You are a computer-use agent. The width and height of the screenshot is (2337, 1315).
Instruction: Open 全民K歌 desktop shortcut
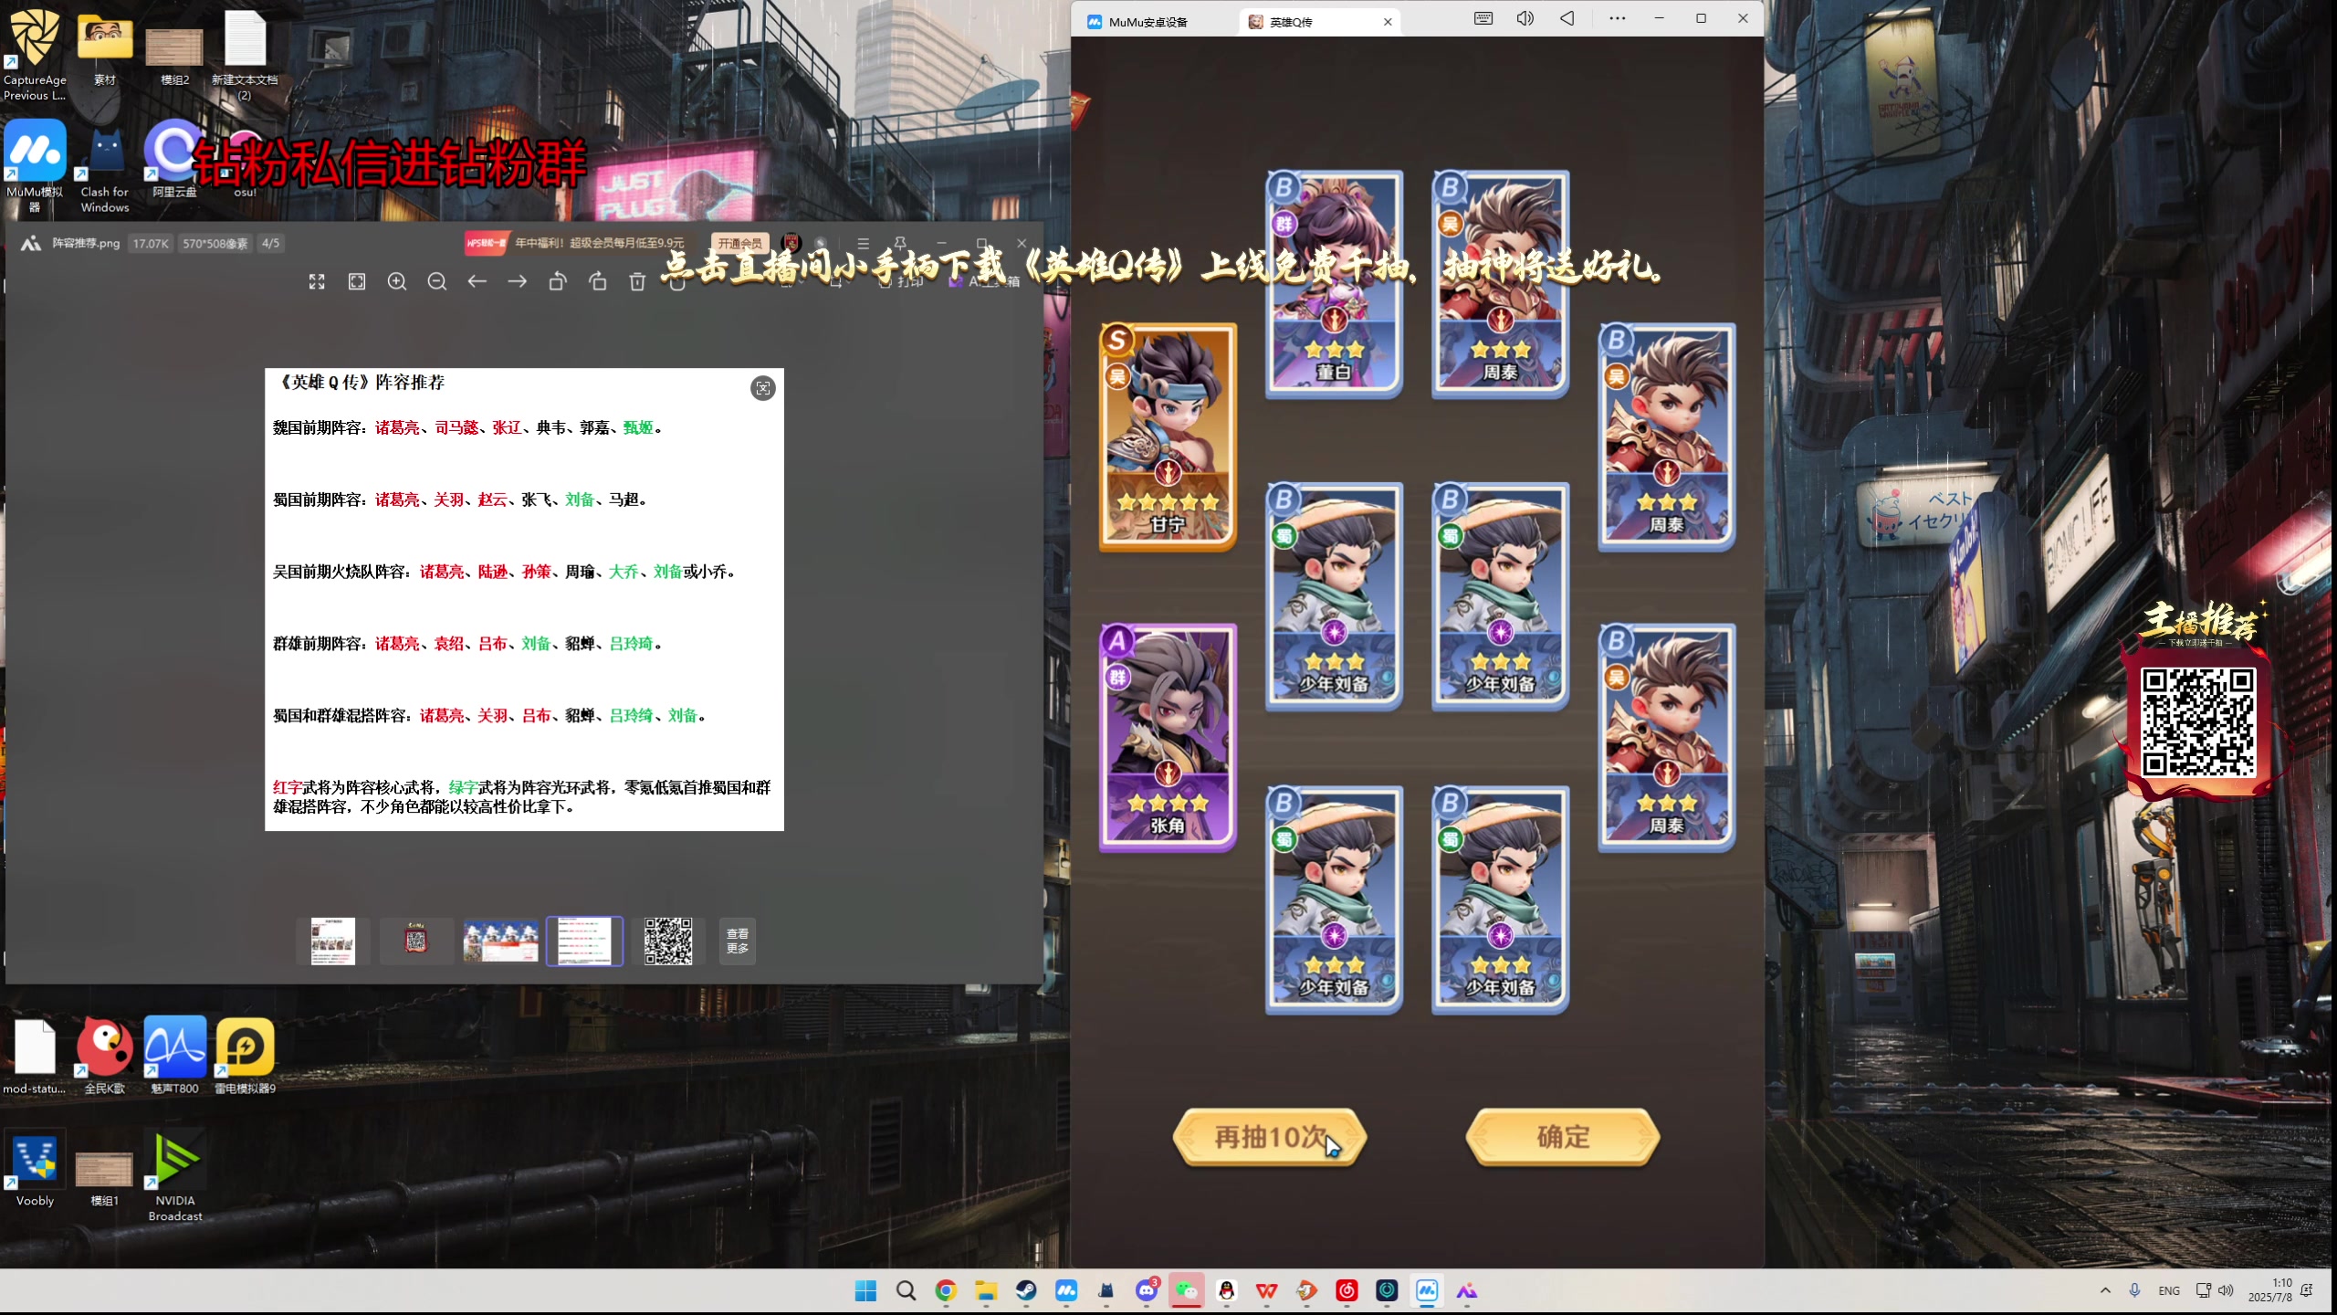tap(105, 1055)
